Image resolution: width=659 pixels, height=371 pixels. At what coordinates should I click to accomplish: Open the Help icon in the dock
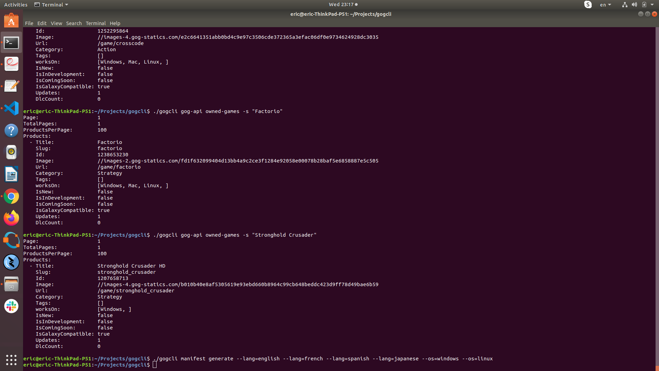(x=11, y=131)
